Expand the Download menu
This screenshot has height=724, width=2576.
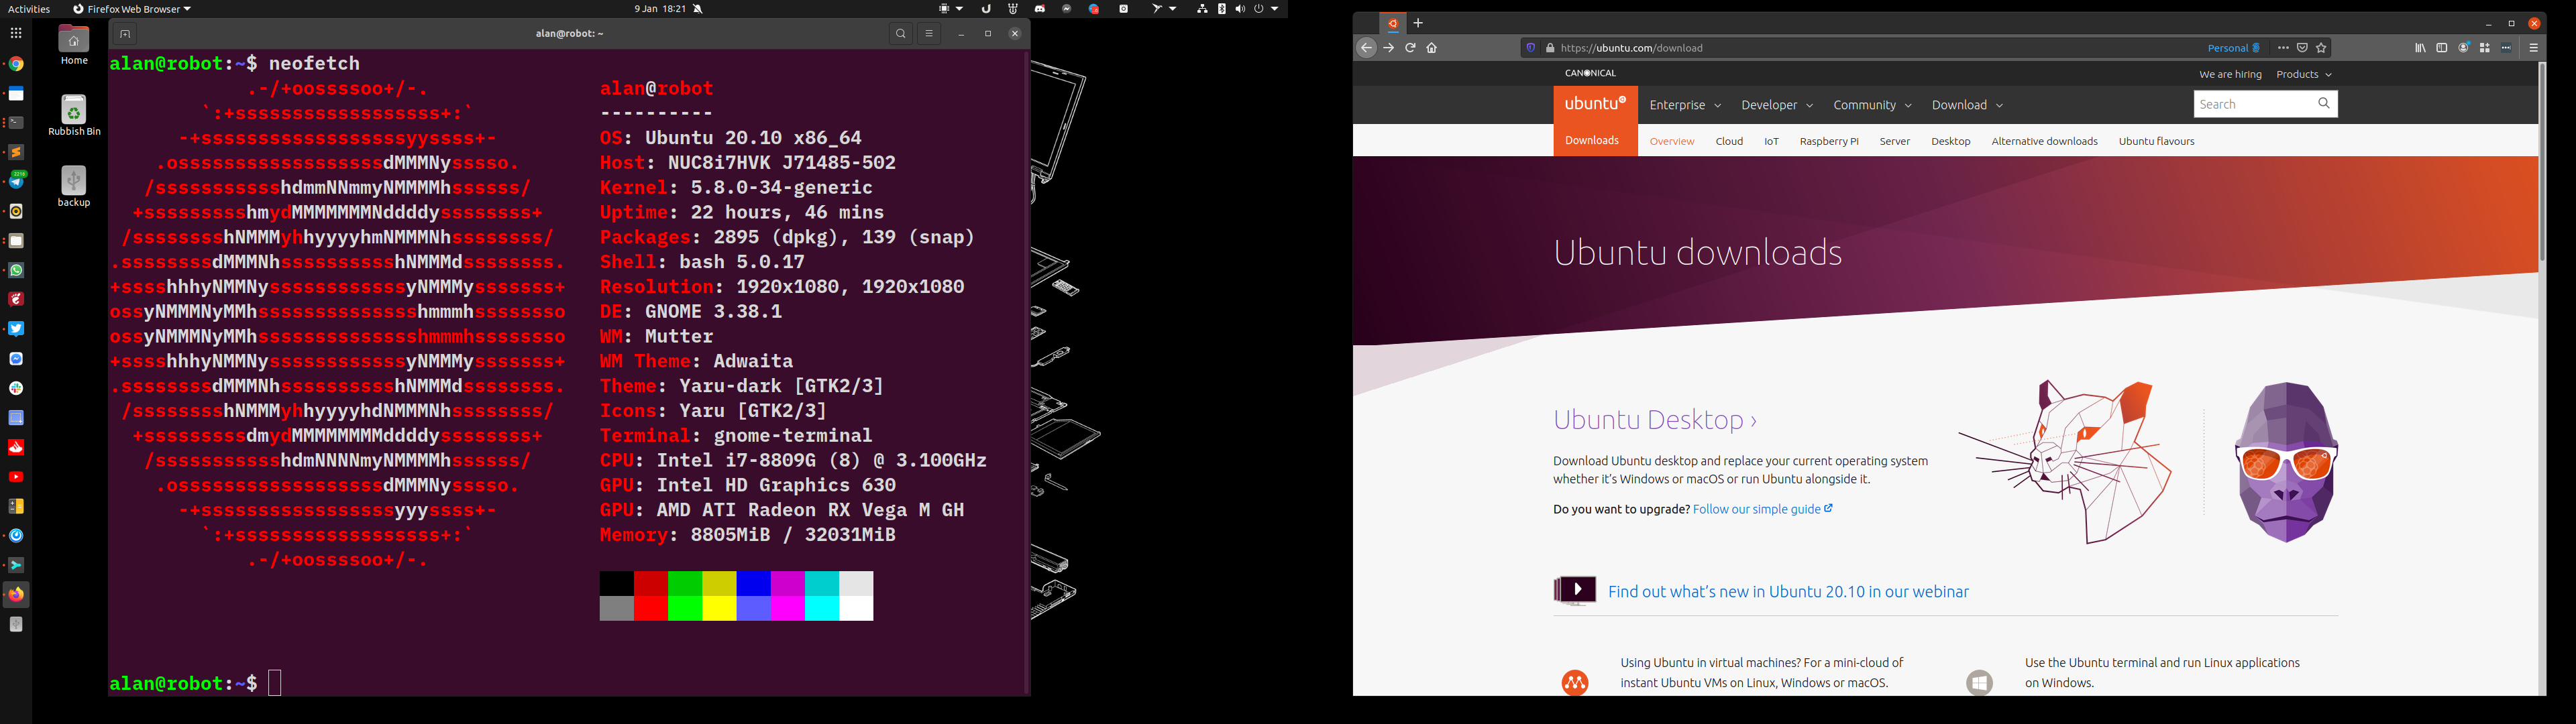1967,105
